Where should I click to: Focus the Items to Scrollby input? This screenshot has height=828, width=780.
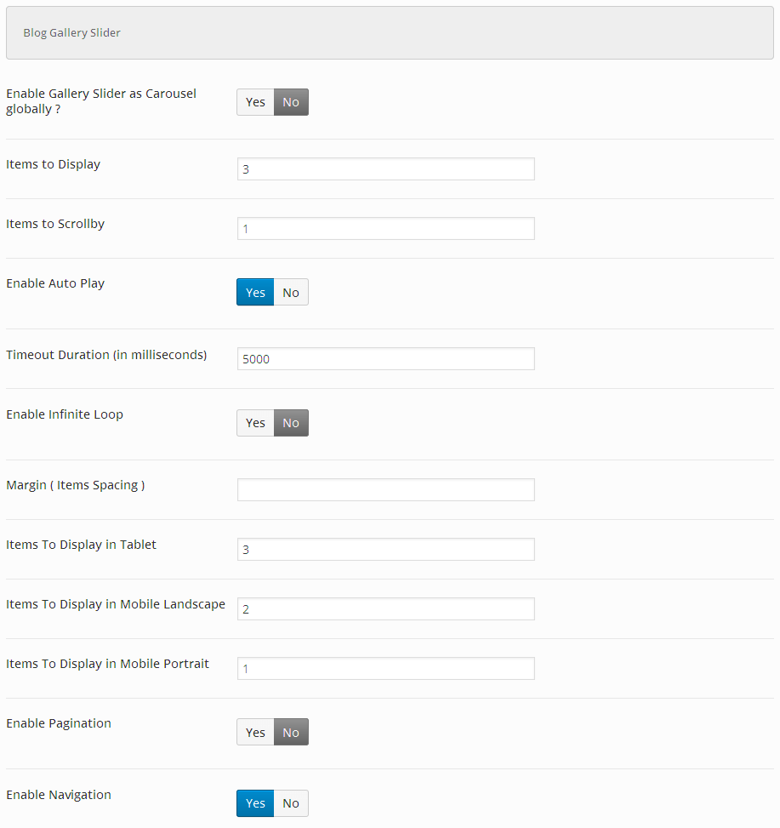[385, 229]
